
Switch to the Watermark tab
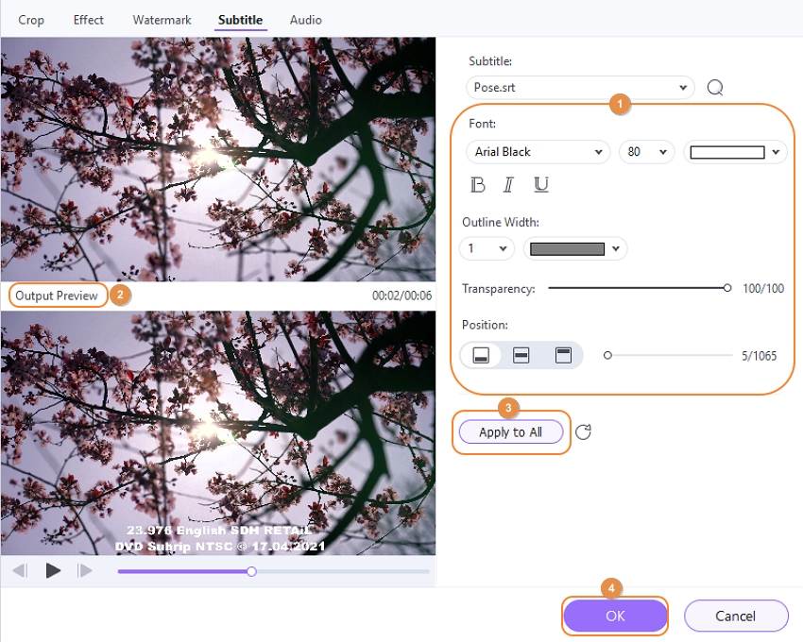(x=162, y=20)
